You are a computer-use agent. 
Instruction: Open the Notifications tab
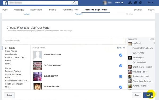click(36, 10)
